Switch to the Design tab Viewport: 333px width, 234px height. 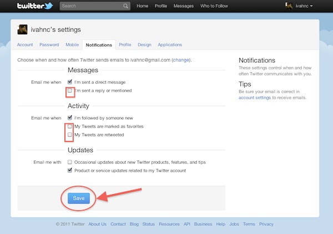144,45
